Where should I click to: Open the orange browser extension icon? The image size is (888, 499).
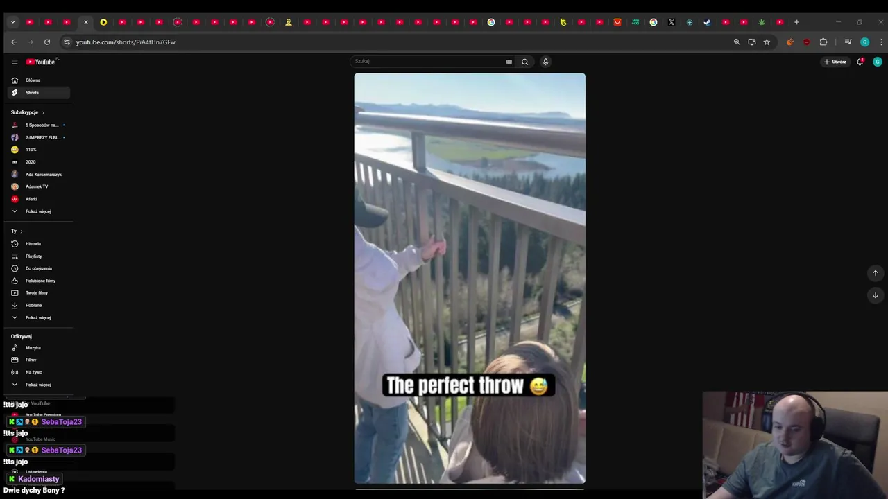click(x=789, y=42)
